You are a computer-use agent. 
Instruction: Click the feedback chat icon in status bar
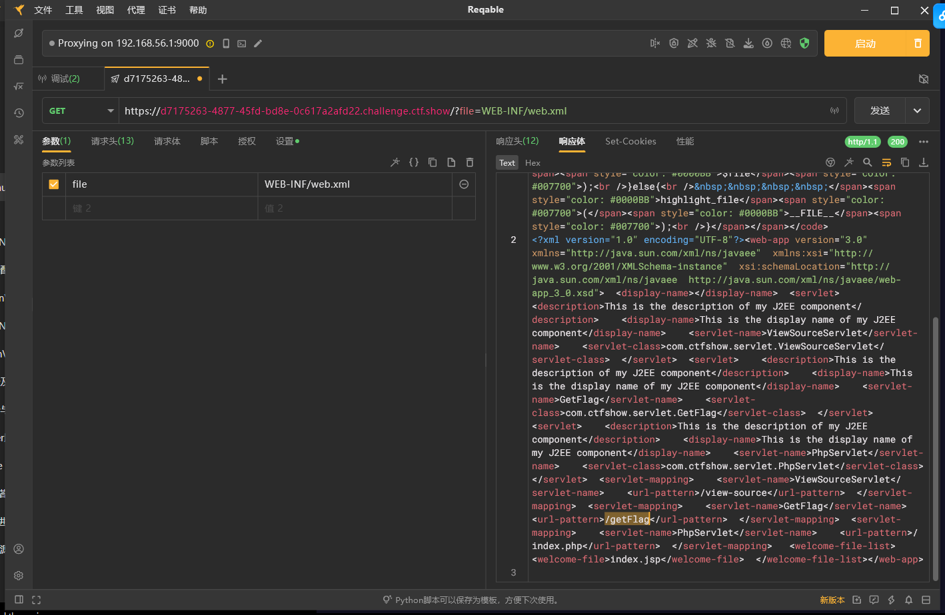pyautogui.click(x=874, y=600)
